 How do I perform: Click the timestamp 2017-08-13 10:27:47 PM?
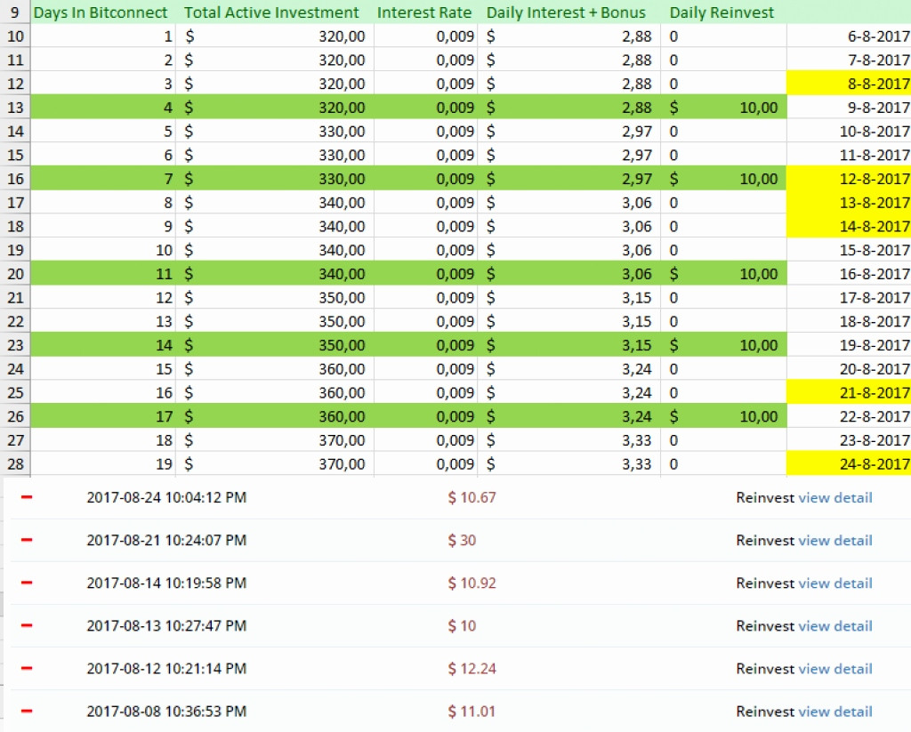166,626
